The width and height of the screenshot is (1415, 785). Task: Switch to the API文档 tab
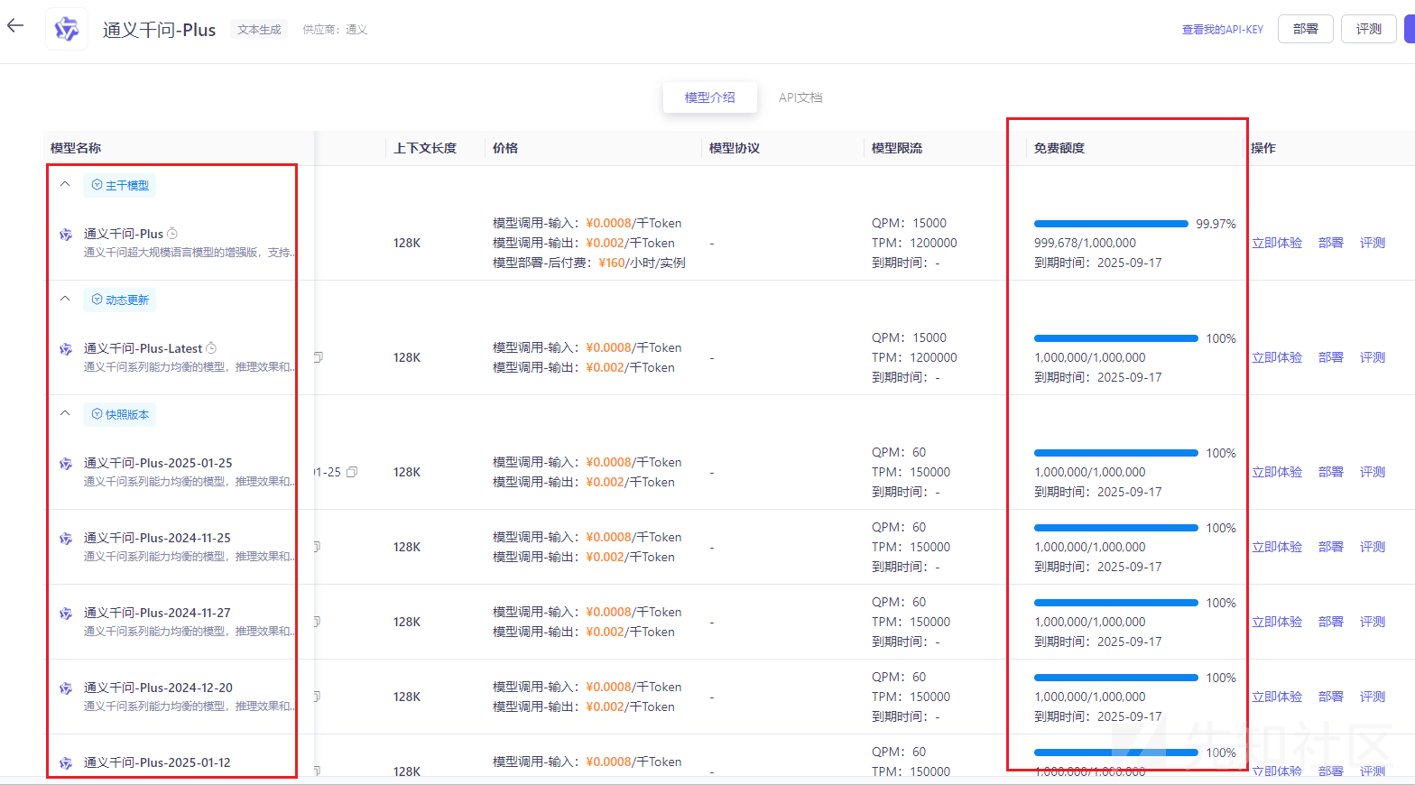(800, 97)
